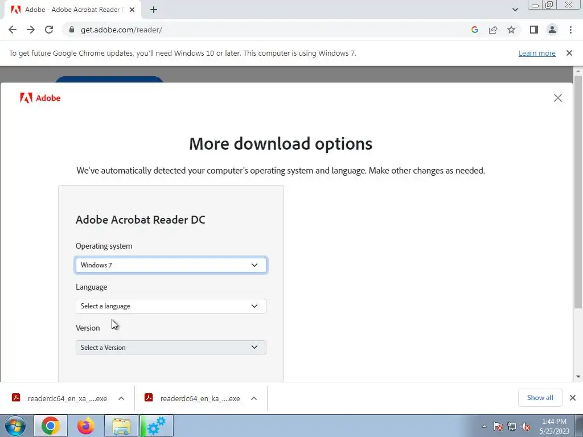Close the downloads bar

pyautogui.click(x=573, y=398)
